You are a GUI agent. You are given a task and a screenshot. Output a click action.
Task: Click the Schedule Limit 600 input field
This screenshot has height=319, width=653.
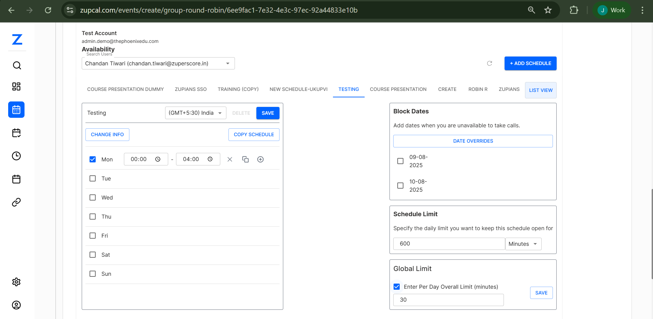pyautogui.click(x=449, y=244)
